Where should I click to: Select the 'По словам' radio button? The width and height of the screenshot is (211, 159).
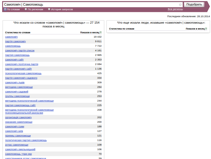(x=5, y=9)
